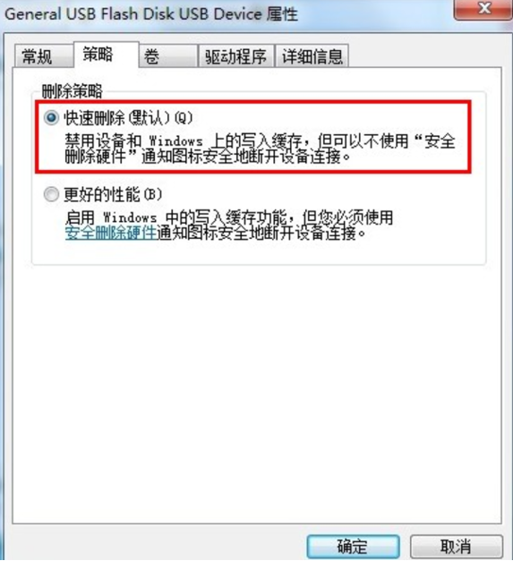Click the 删除策略 group label
This screenshot has height=561, width=513.
pos(73,91)
